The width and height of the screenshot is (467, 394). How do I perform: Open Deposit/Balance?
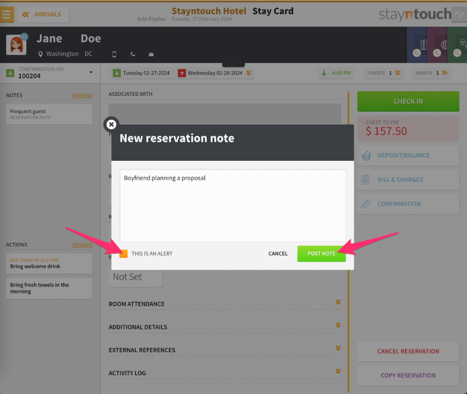[408, 155]
